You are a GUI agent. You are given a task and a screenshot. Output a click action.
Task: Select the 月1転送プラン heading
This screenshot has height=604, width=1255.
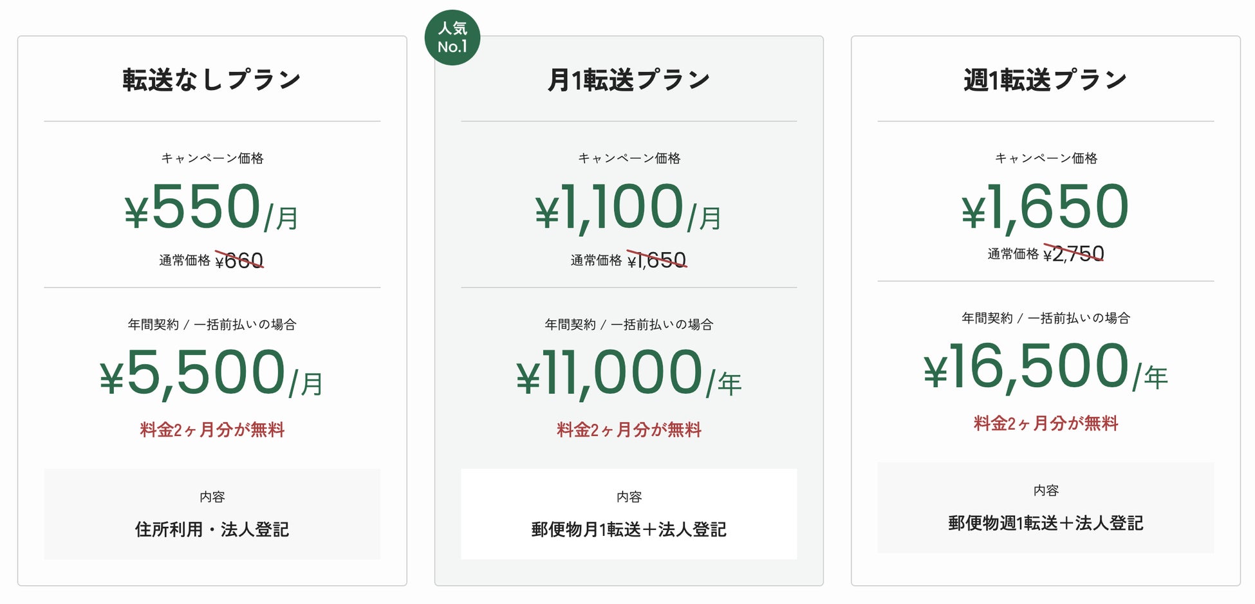tap(629, 80)
